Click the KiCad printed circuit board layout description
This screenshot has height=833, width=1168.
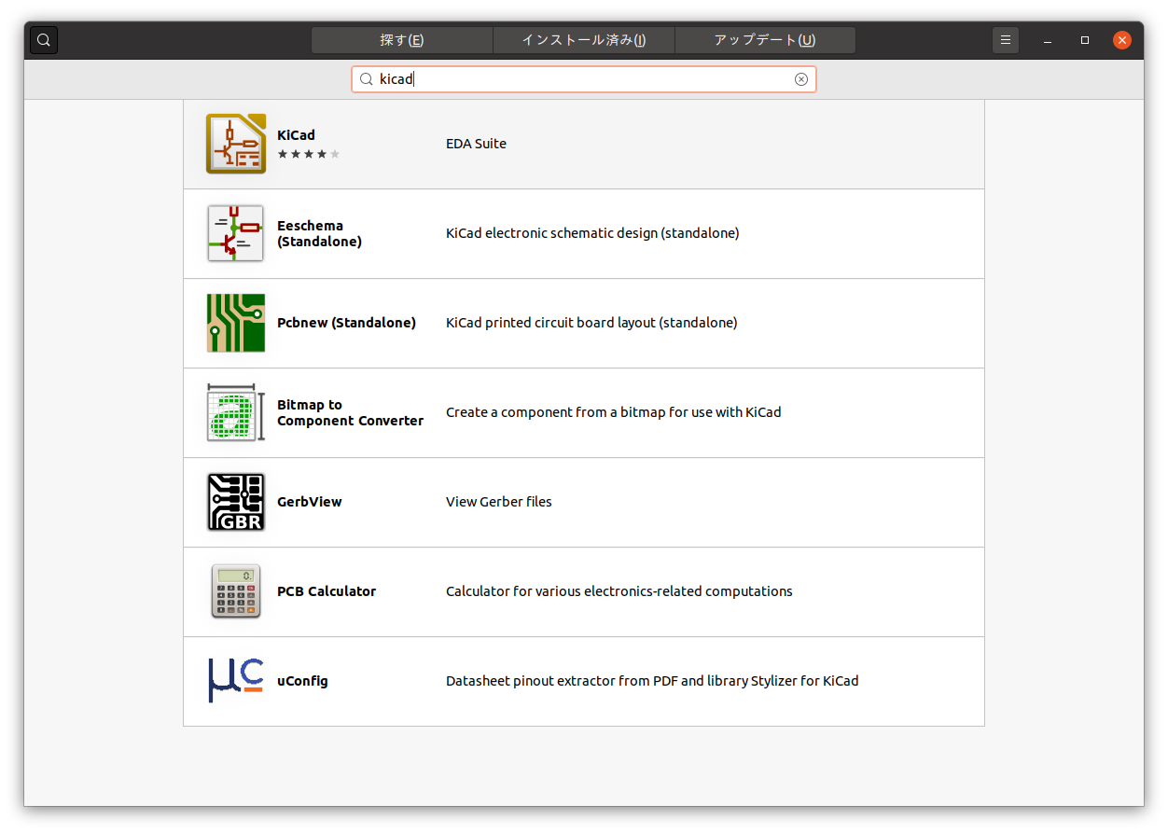tap(591, 323)
